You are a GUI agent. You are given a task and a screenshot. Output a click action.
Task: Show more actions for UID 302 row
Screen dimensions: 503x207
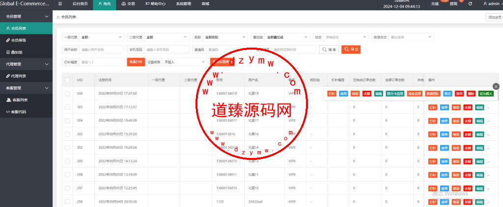tap(488, 148)
